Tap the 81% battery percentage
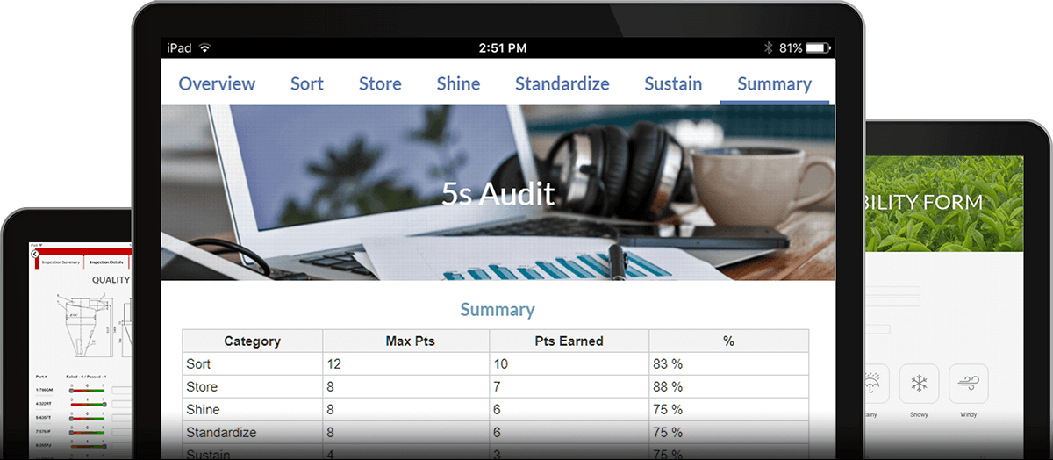The height and width of the screenshot is (460, 1053). point(791,47)
